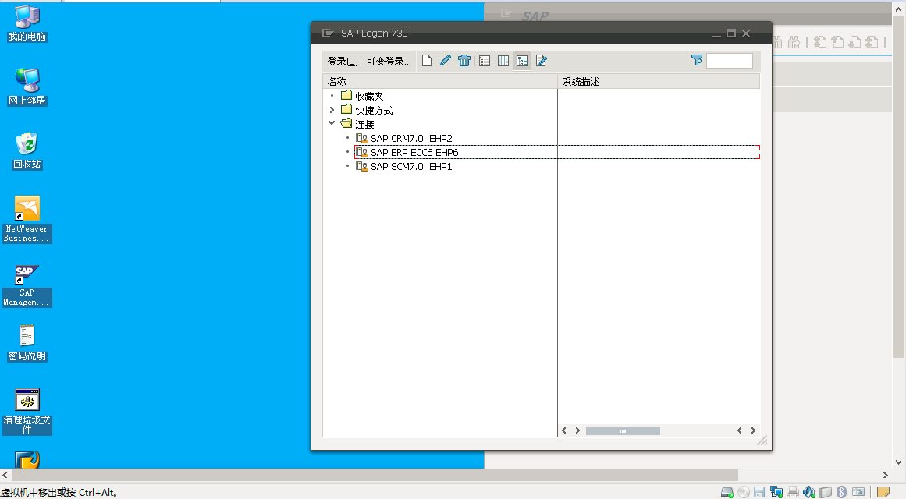Click the VM floppy drive status icon
The width and height of the screenshot is (906, 499).
tap(759, 492)
